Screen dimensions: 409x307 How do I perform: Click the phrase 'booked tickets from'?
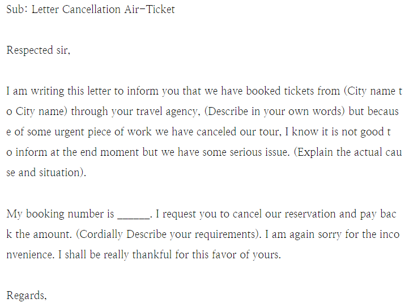(x=293, y=91)
